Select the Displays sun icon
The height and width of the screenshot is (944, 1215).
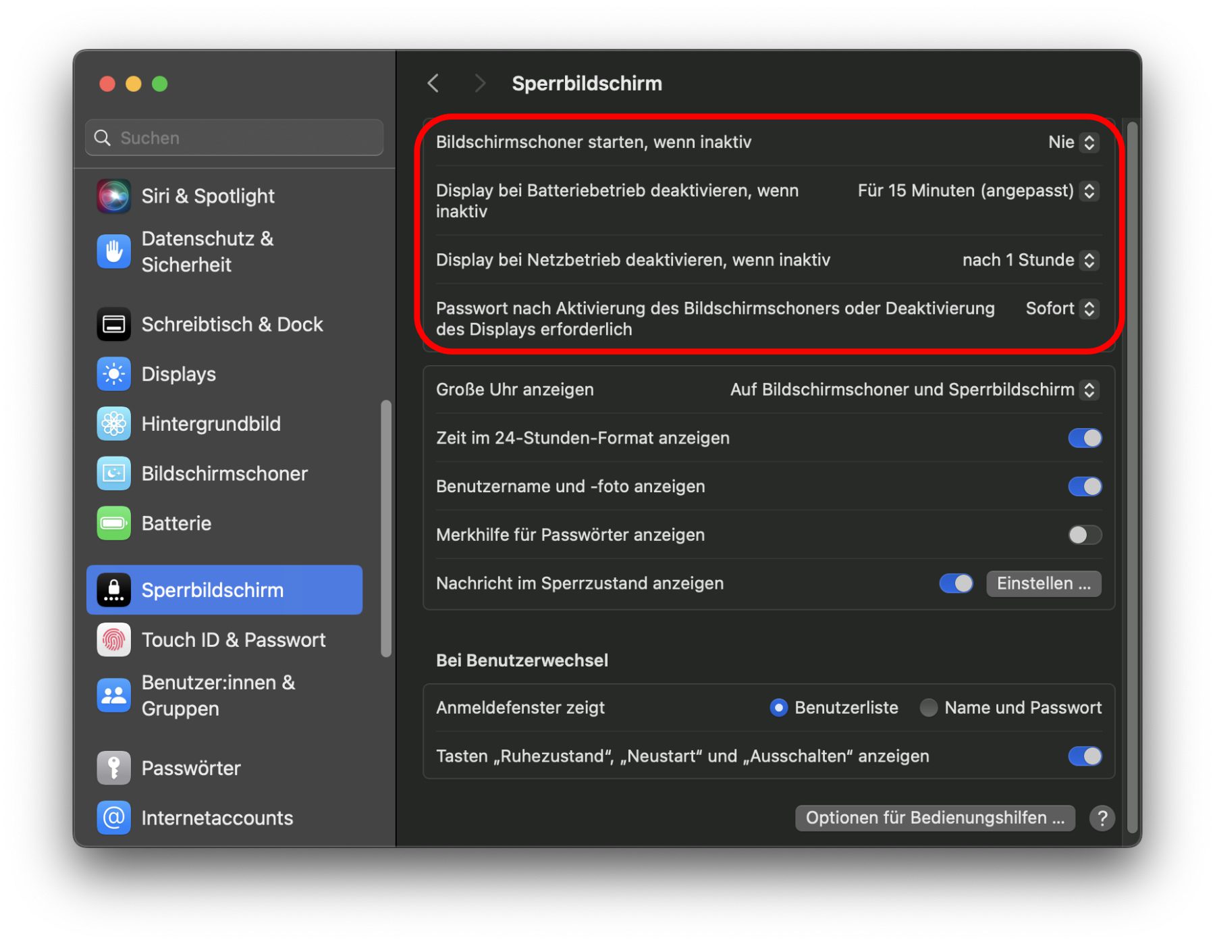[x=113, y=374]
